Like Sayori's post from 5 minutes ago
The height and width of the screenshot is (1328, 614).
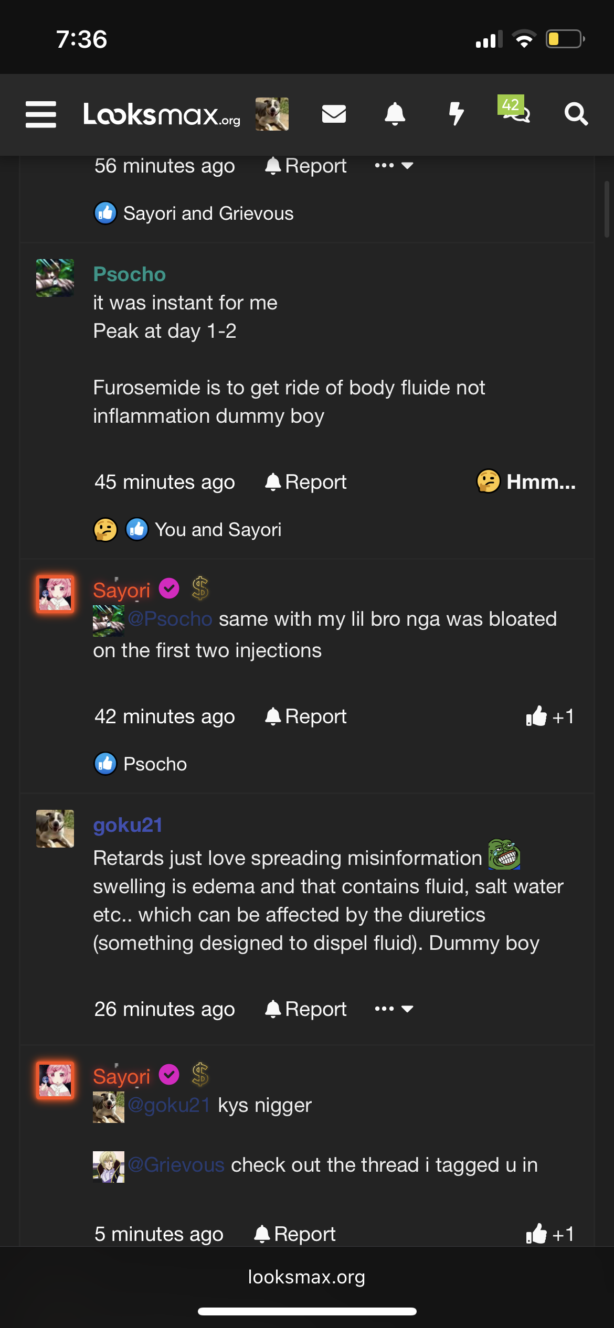(549, 1234)
